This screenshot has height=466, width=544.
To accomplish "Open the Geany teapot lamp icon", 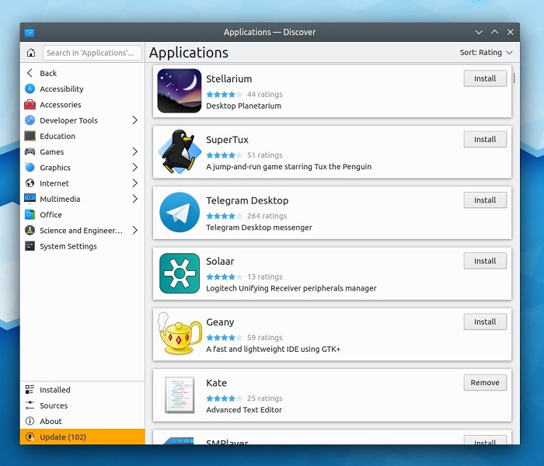I will click(180, 334).
